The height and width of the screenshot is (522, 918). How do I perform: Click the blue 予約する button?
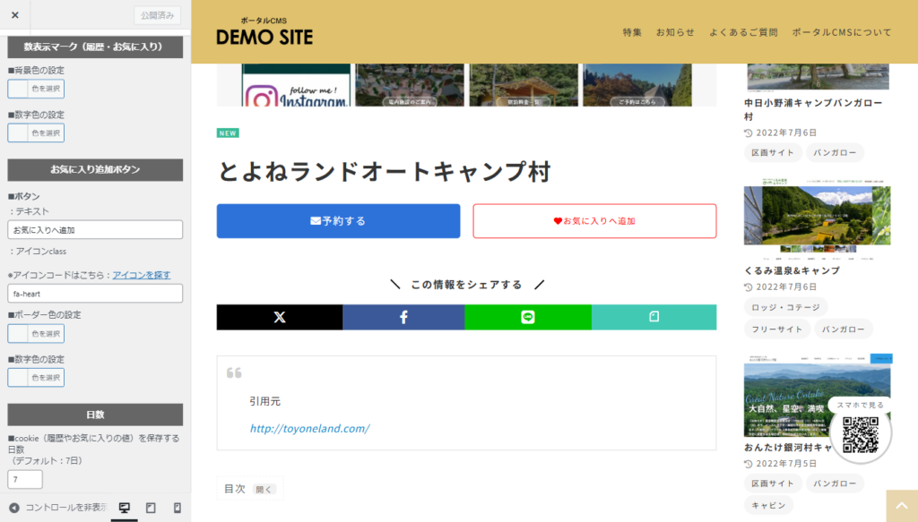pos(338,221)
